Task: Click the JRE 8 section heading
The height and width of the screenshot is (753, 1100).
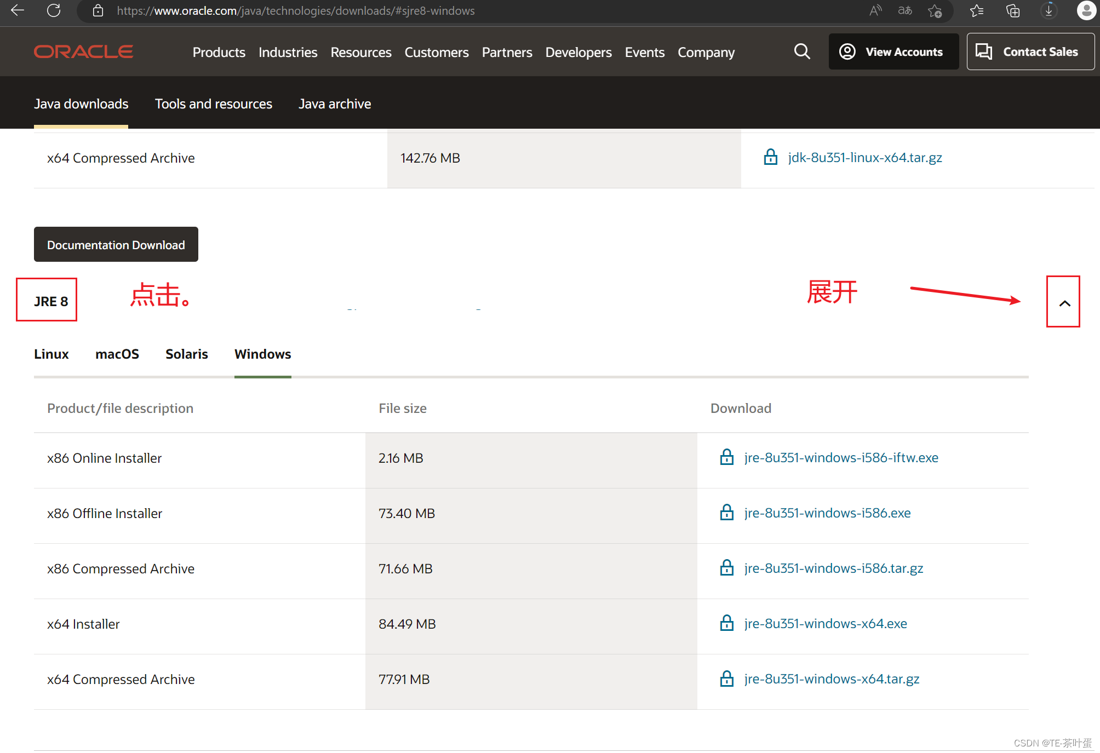Action: tap(51, 301)
